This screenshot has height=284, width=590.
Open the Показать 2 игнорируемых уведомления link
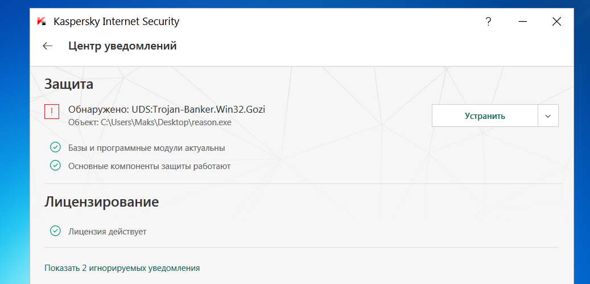pyautogui.click(x=122, y=267)
